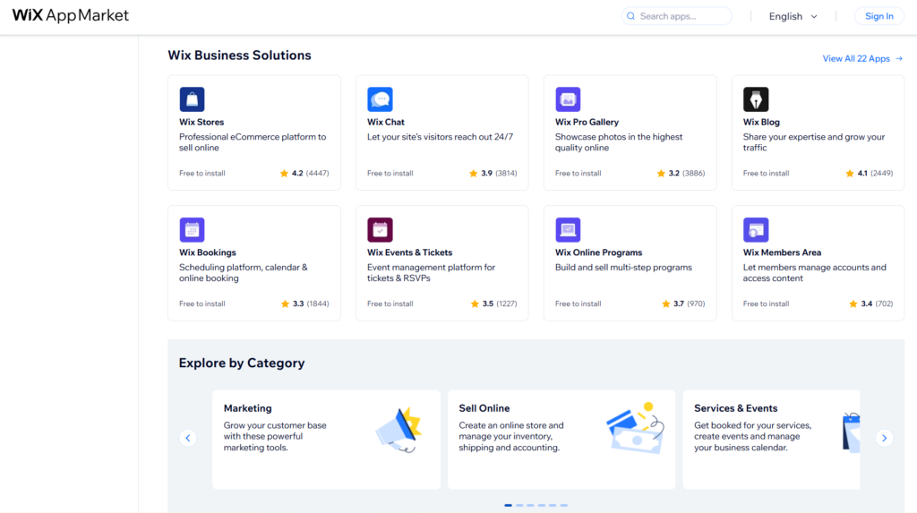Click the Wix Events & Tickets rating star
The width and height of the screenshot is (917, 513).
(x=475, y=304)
